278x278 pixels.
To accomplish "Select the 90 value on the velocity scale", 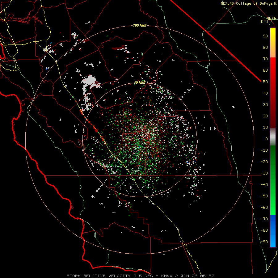I will click(265, 36).
